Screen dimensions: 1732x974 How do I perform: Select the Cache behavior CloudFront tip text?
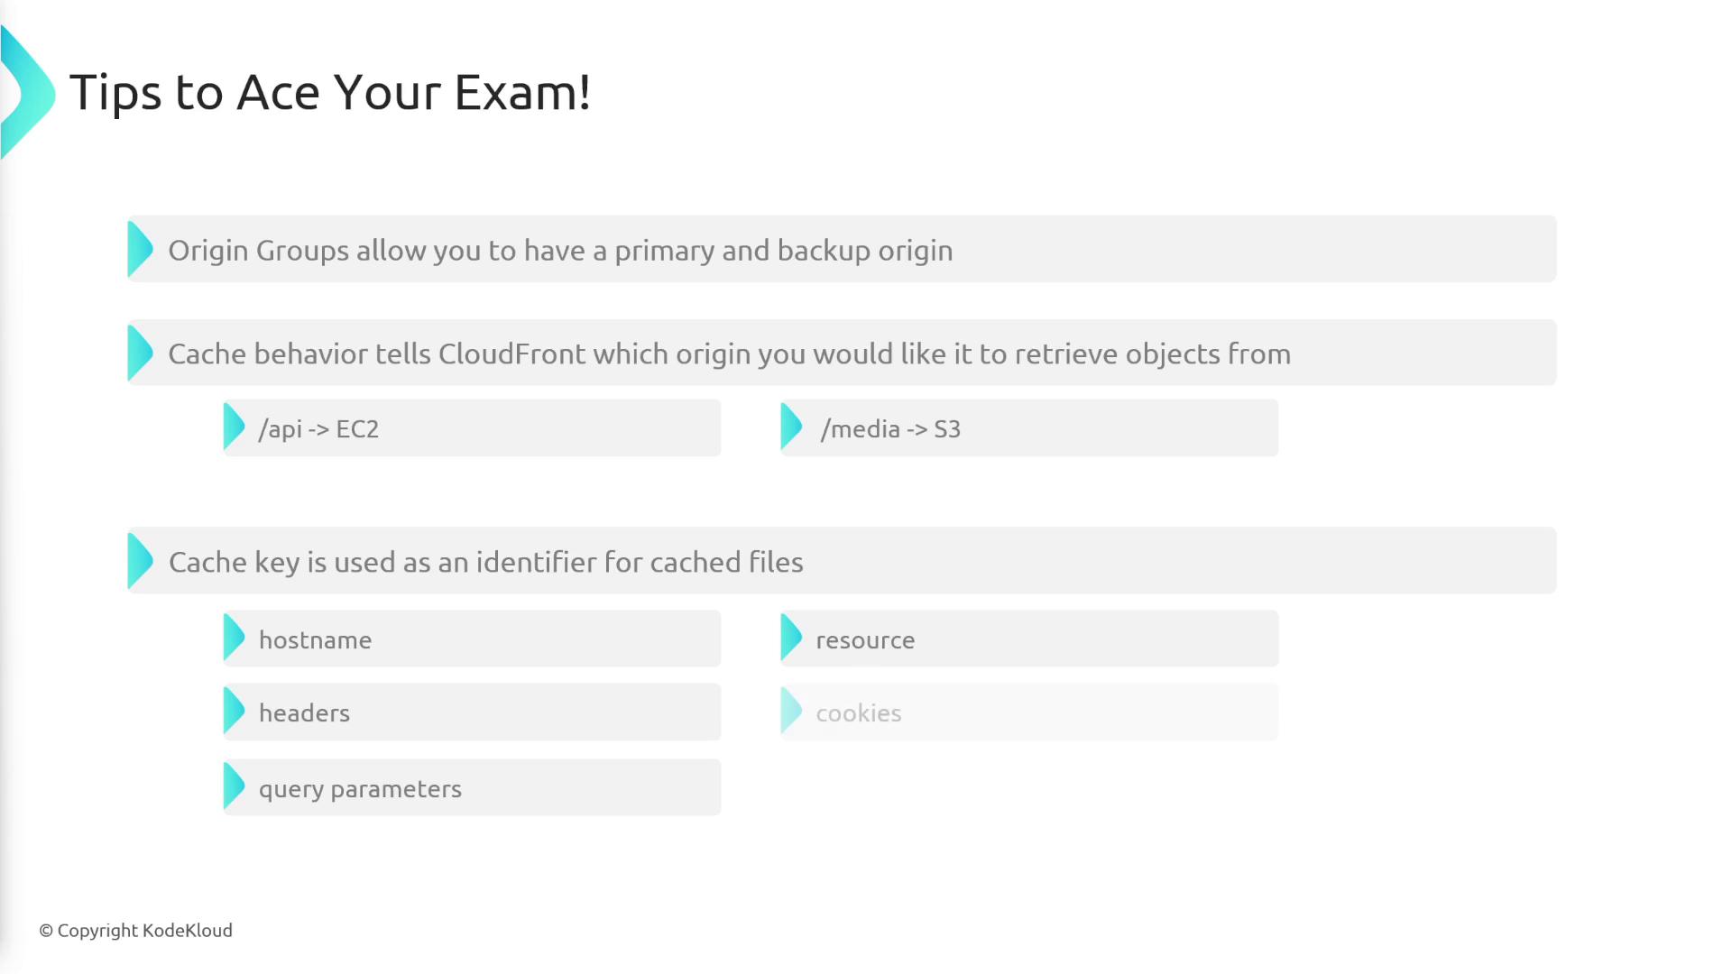click(729, 354)
